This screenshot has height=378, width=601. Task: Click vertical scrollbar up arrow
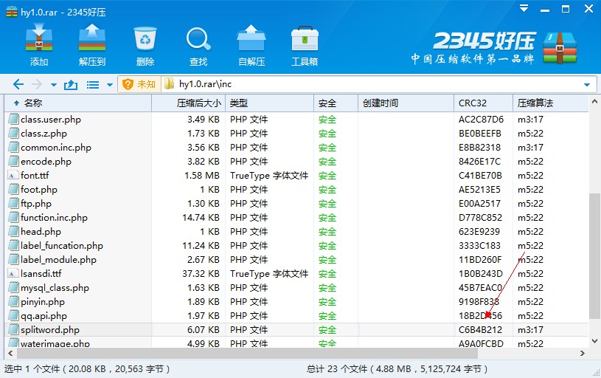(x=594, y=102)
